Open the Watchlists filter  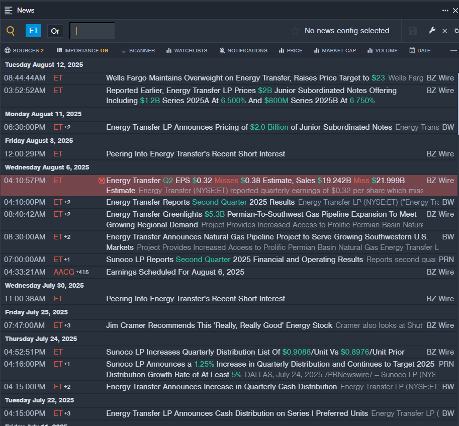[187, 50]
